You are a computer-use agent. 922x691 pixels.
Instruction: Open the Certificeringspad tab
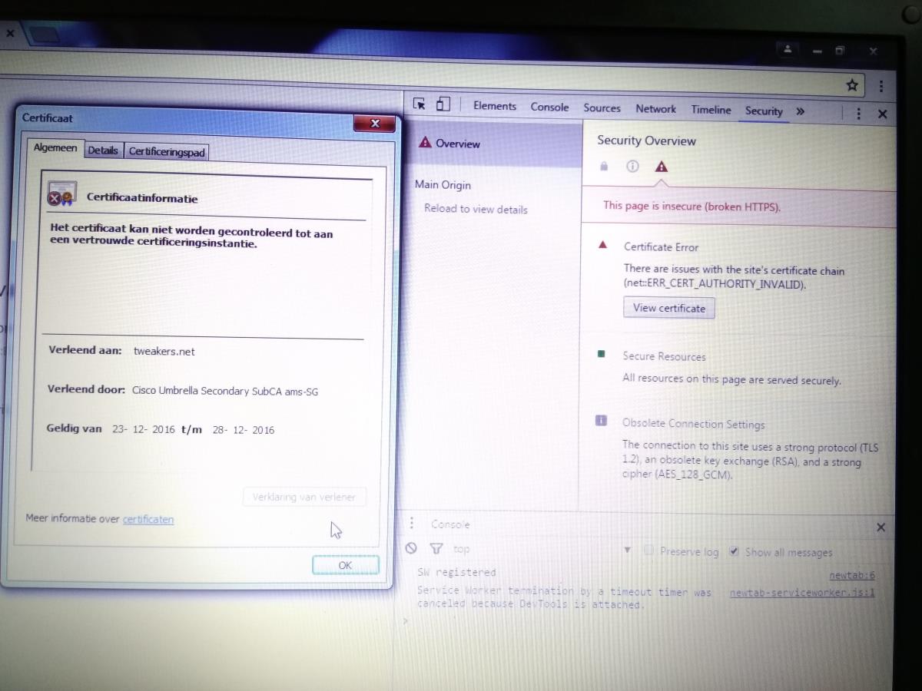[167, 152]
